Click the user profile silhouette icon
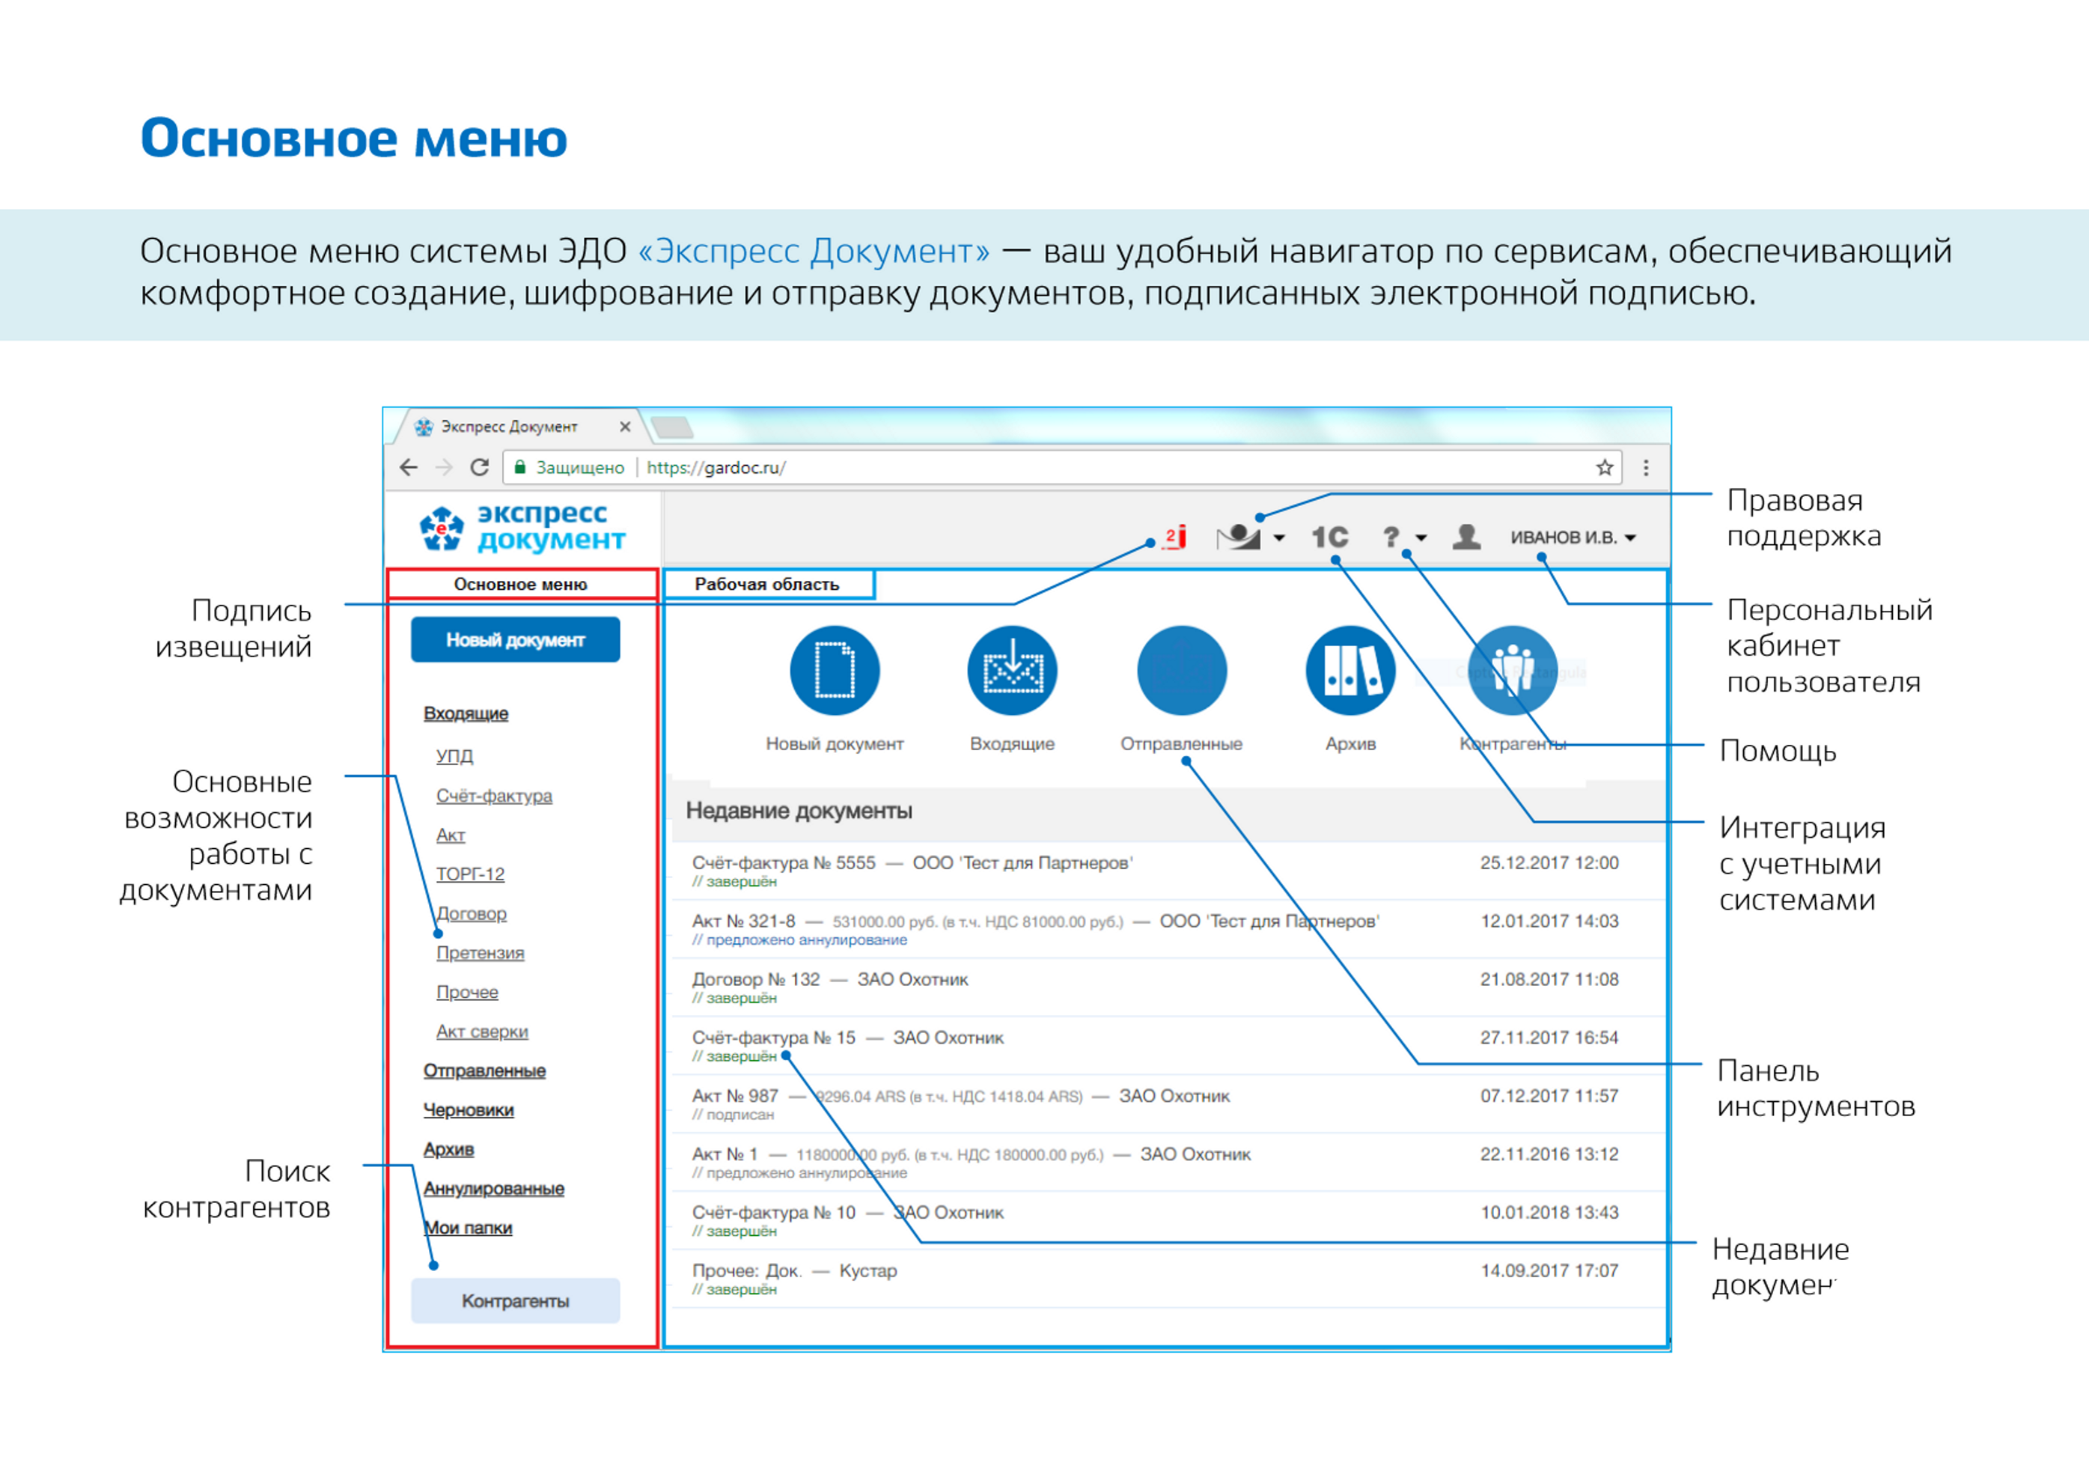This screenshot has height=1477, width=2089. 1466,537
